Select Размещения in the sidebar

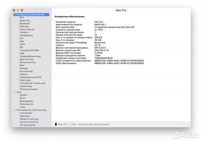(x=26, y=104)
